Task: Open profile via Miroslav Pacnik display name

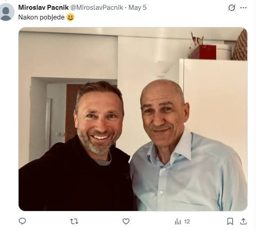Action: point(43,8)
